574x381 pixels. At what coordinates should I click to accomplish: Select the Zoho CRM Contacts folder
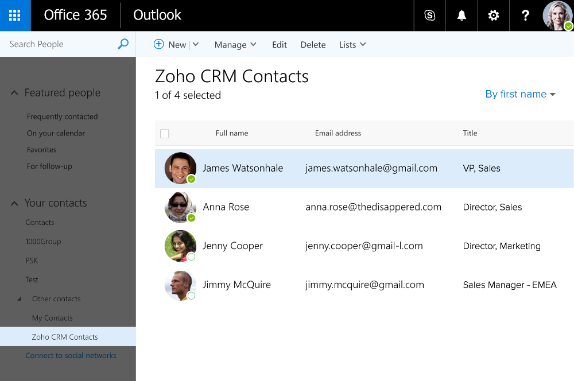[x=68, y=337]
